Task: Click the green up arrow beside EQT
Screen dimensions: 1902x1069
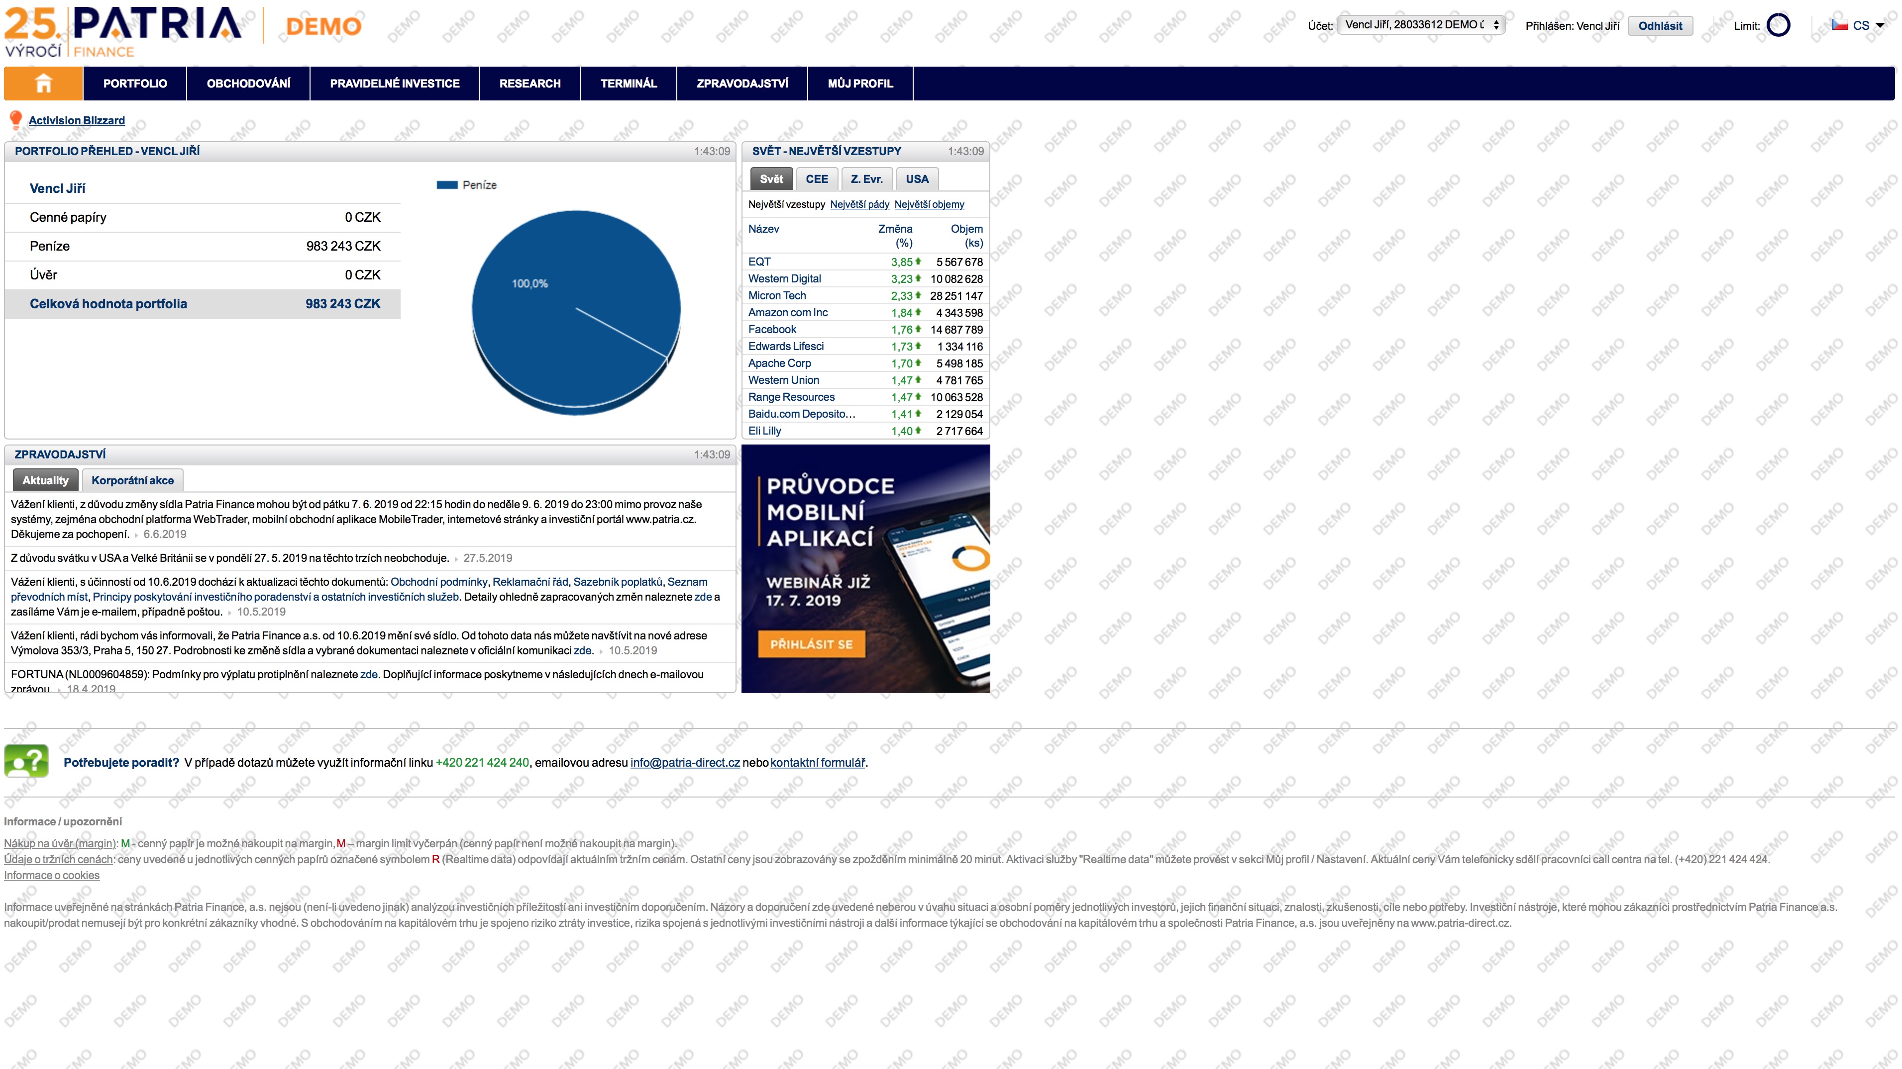Action: click(x=917, y=261)
